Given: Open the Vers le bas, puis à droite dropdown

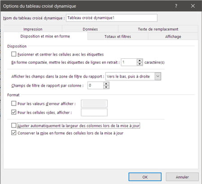Looking at the screenshot, I should pos(158,76).
